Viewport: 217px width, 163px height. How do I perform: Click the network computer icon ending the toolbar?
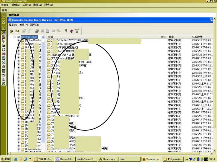pyautogui.click(x=77, y=31)
